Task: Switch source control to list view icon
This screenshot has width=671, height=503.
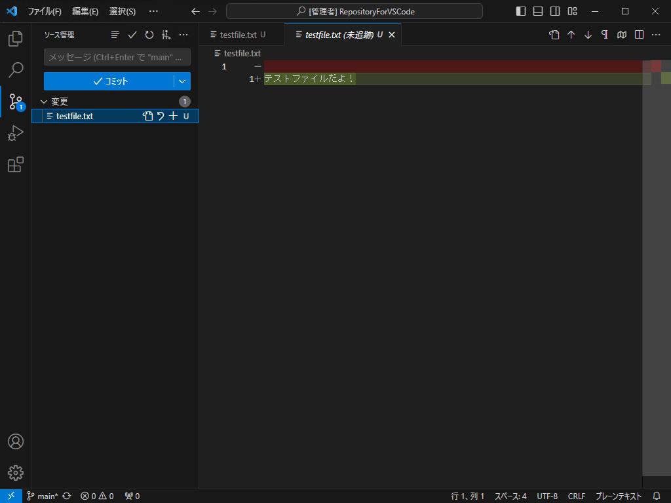Action: [x=115, y=35]
